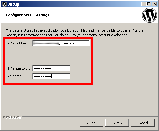This screenshot has width=159, height=131.
Task: Click the large WordPress logo in the header
Action: [150, 15]
